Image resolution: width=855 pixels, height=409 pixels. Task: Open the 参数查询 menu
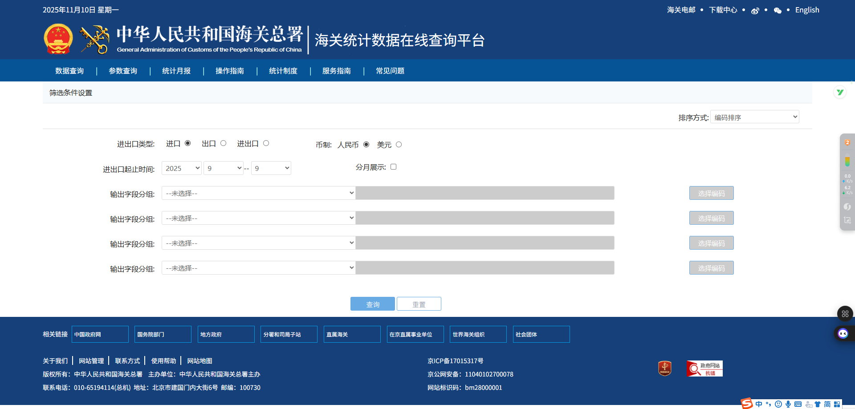click(123, 70)
